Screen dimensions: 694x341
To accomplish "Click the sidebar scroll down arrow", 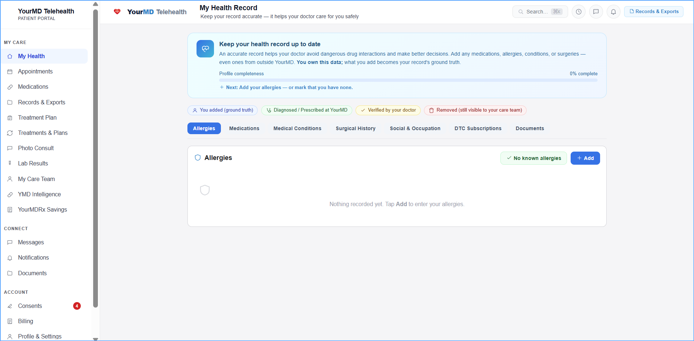I will (x=95, y=339).
